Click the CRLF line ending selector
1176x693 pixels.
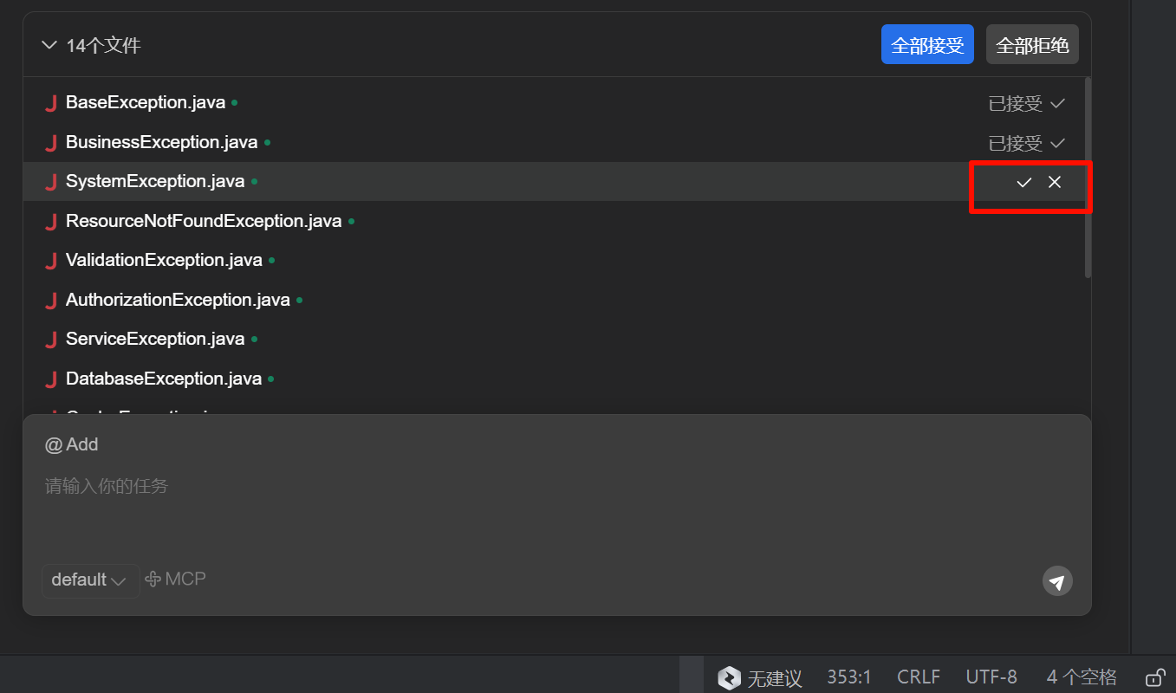point(918,677)
